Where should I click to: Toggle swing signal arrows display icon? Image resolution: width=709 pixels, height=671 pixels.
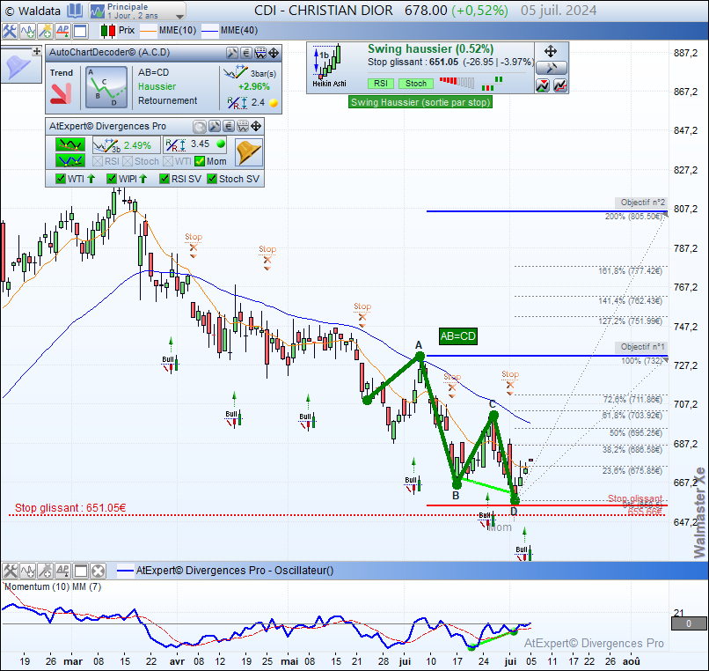[x=543, y=85]
